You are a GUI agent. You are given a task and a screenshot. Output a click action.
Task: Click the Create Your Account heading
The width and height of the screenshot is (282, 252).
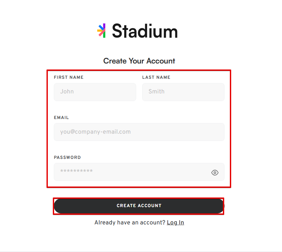coord(139,61)
